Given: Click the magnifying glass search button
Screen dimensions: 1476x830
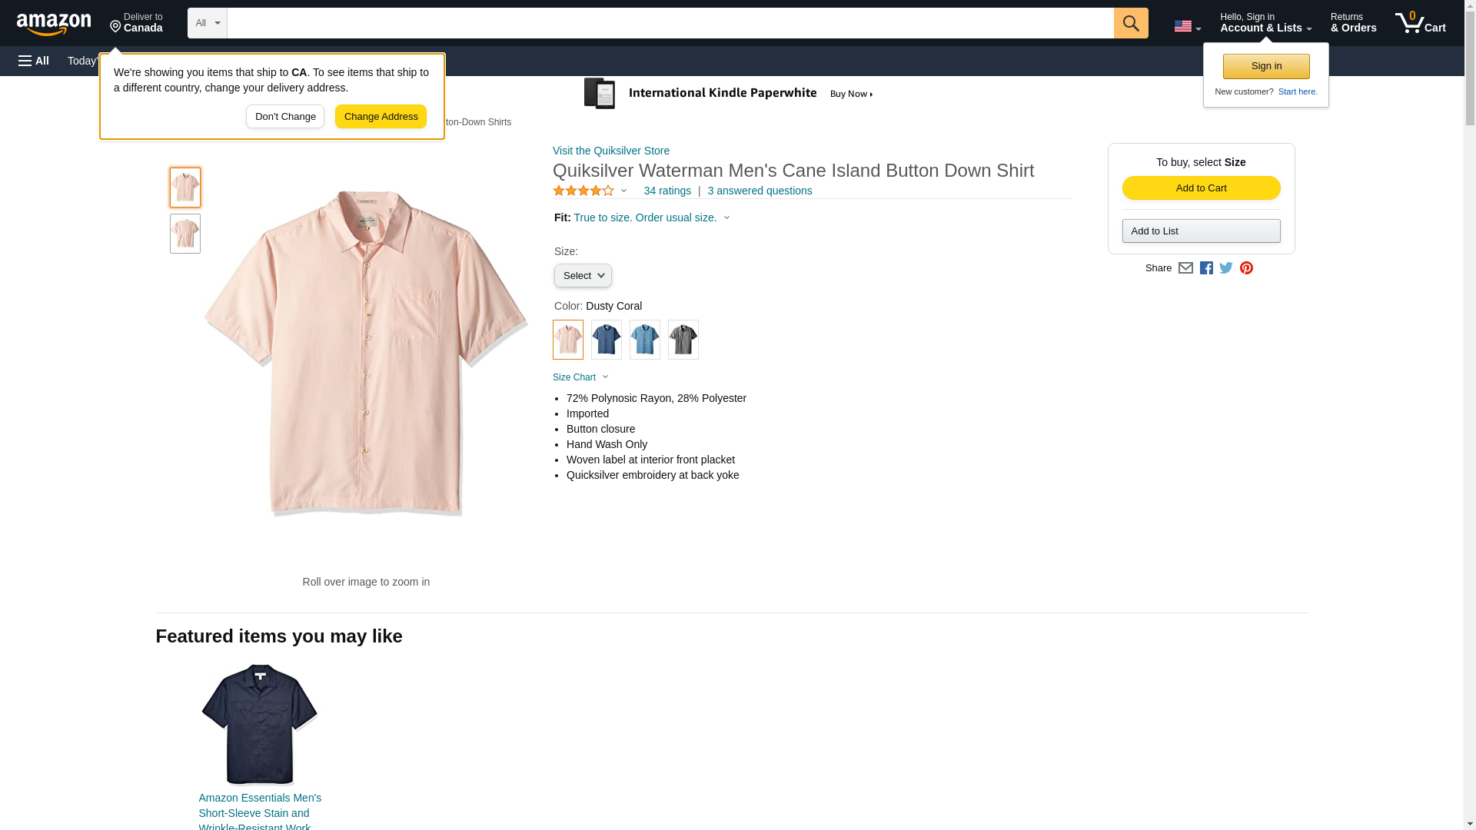Looking at the screenshot, I should 1130,23.
